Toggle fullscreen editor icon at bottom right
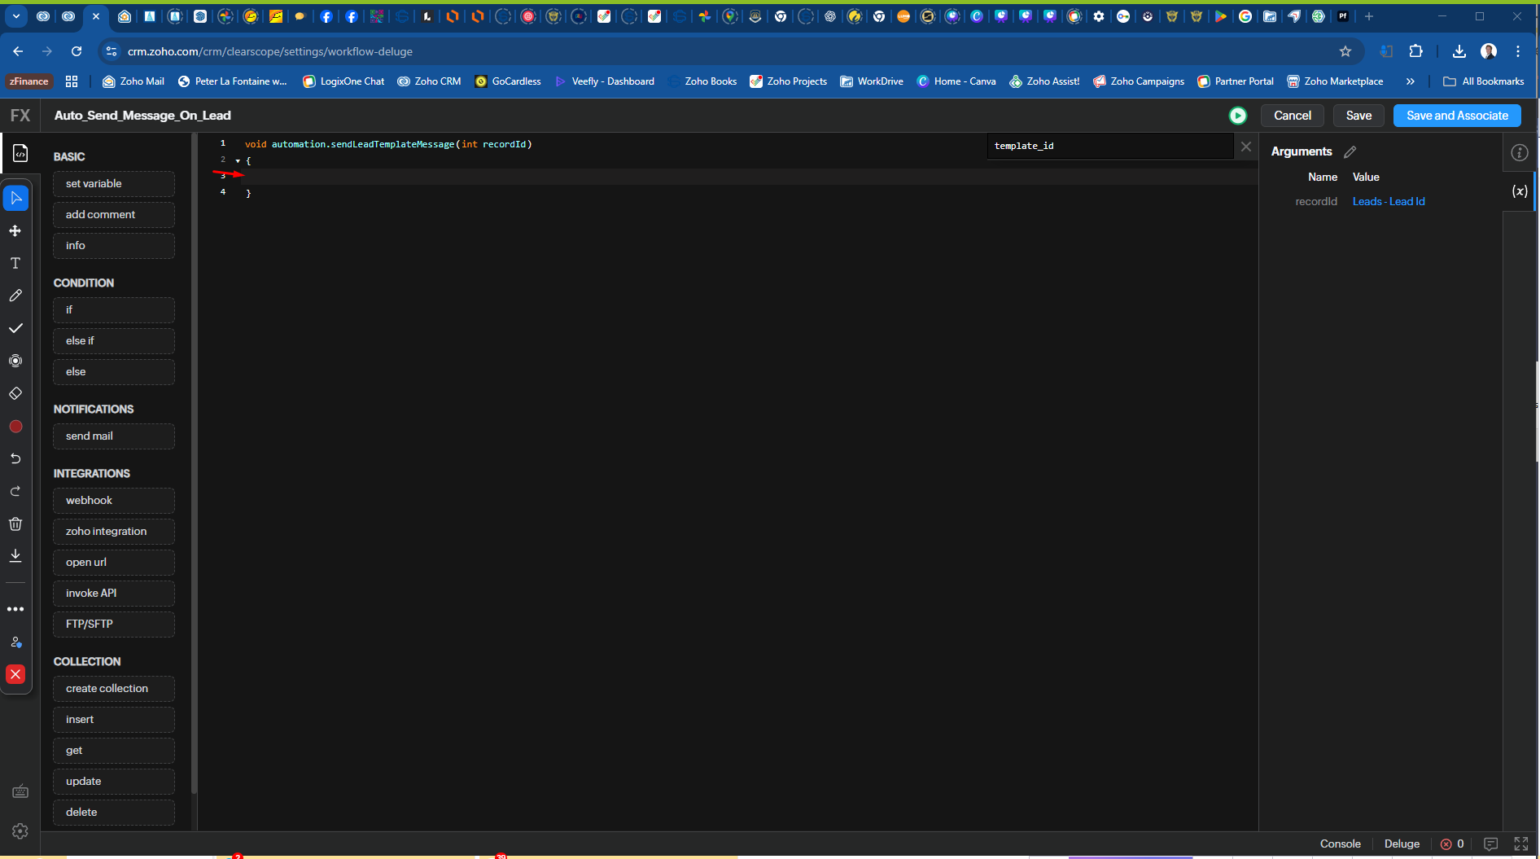1540x859 pixels. tap(1520, 844)
